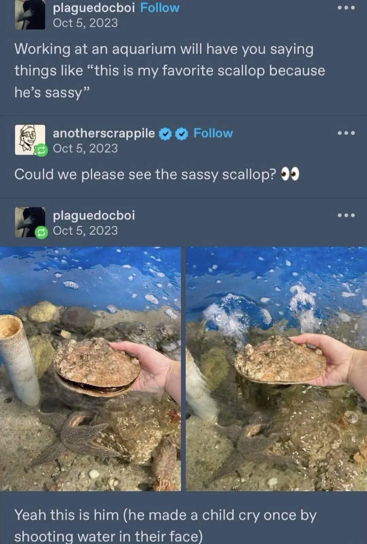Follow anotherscrappile
The image size is (367, 544).
(x=213, y=133)
